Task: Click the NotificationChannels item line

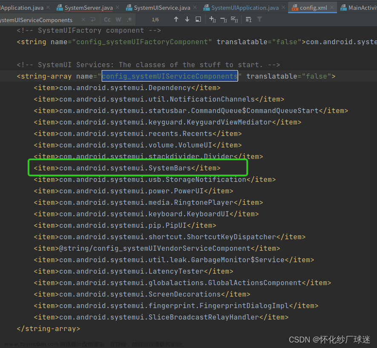Action: [159, 99]
